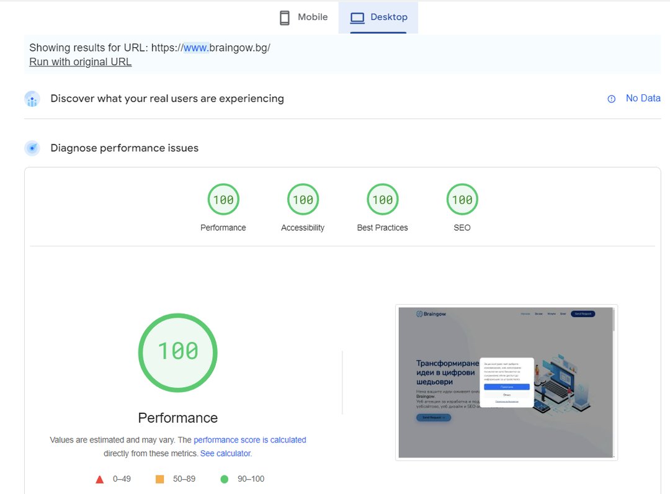
Task: Click the orange square 50–89 legend marker
Action: pos(159,479)
